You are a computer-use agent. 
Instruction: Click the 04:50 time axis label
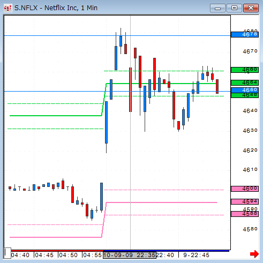coord(69,255)
